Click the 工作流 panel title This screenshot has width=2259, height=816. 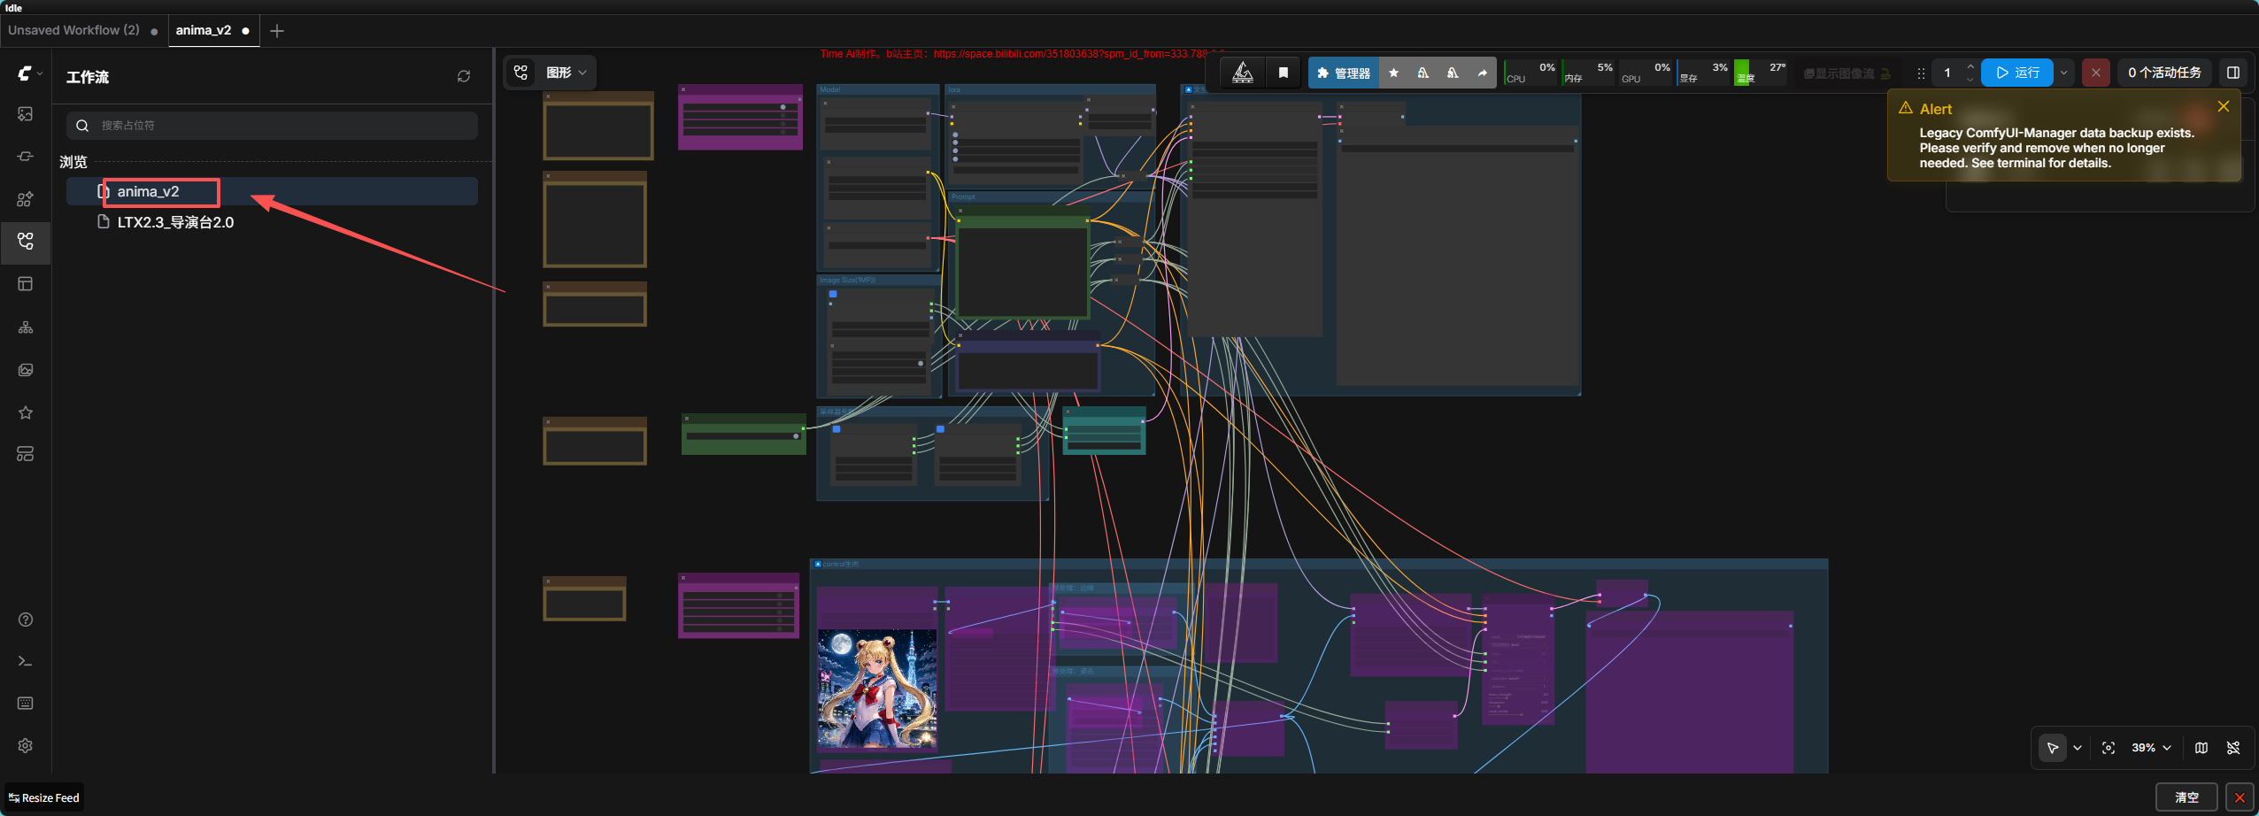(x=88, y=77)
